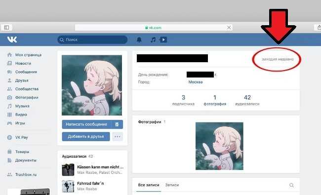321x195 pixels.
Task: Select the Записи tab
Action: click(172, 185)
